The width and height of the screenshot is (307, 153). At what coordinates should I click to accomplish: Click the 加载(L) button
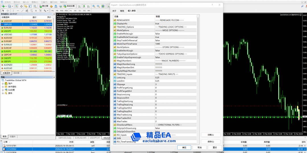(x=211, y=135)
